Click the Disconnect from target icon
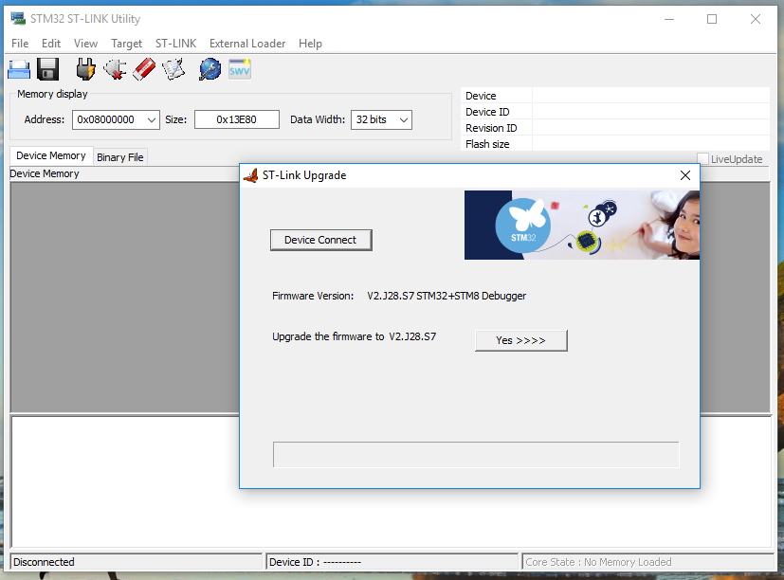Viewport: 784px width, 580px height. [x=116, y=69]
